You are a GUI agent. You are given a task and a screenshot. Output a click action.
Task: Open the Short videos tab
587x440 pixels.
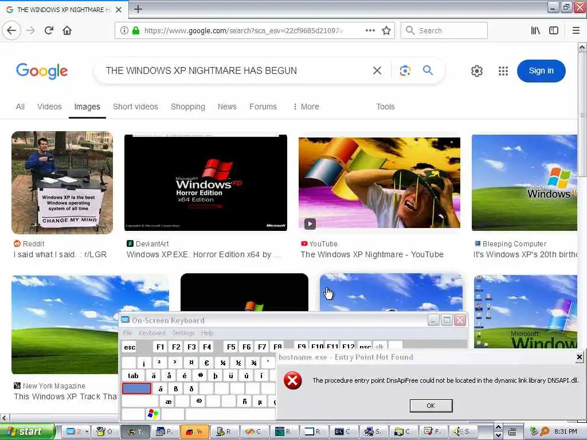click(135, 107)
